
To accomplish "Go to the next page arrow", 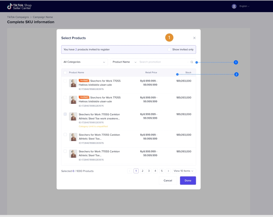I will click(x=168, y=171).
